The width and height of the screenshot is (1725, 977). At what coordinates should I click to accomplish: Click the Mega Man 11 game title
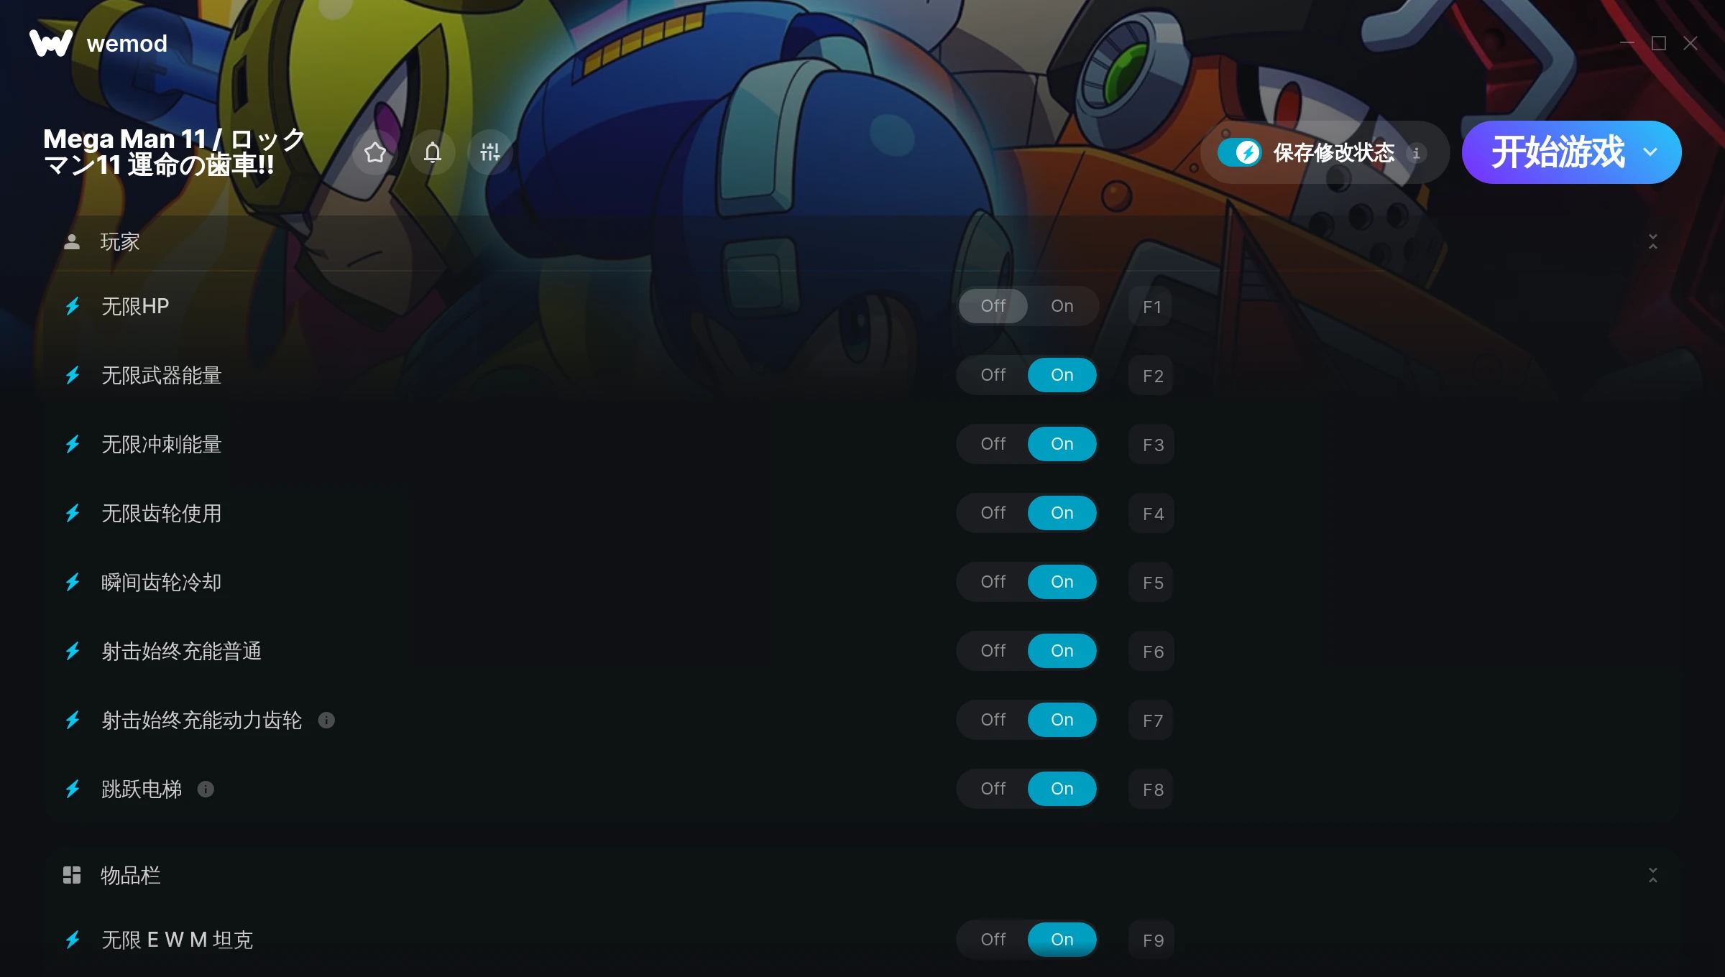175,152
